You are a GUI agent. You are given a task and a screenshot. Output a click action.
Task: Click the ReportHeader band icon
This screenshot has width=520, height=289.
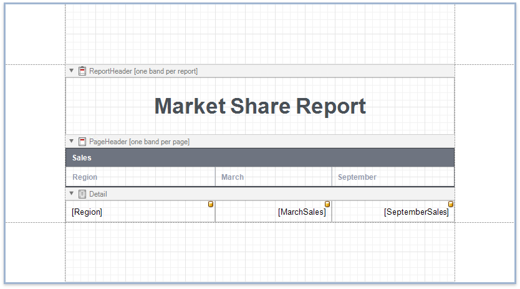click(x=82, y=71)
